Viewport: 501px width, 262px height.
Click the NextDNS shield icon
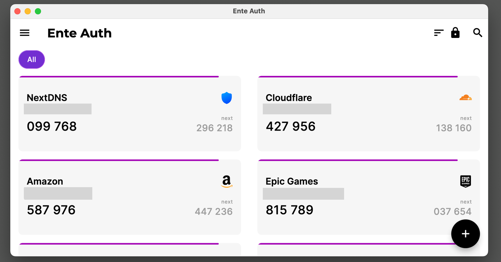click(227, 98)
